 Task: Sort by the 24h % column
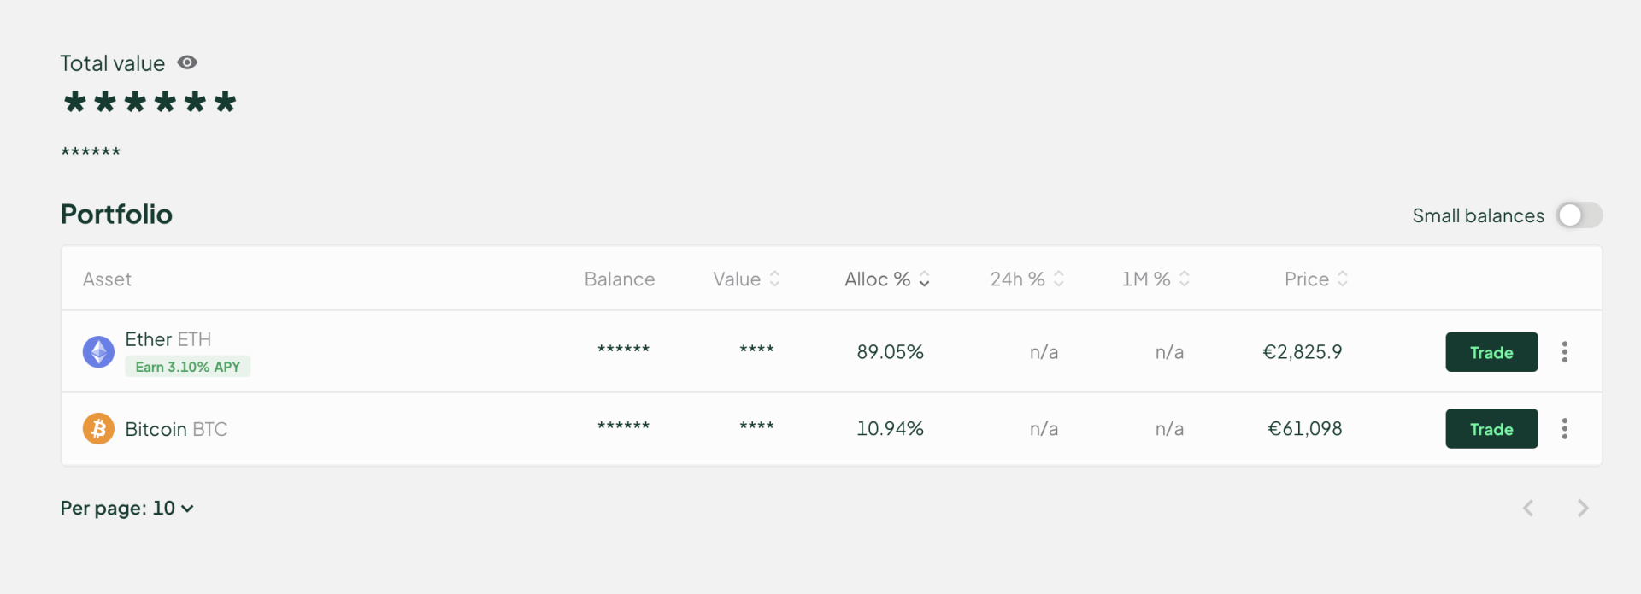pyautogui.click(x=1026, y=279)
